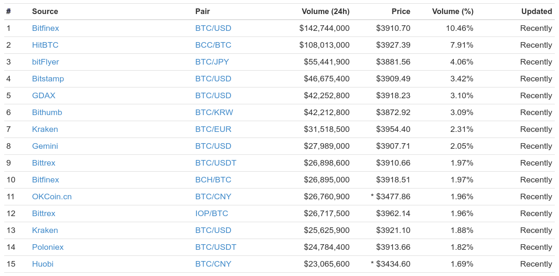
Task: Open the Huobi exchange link
Action: click(43, 264)
